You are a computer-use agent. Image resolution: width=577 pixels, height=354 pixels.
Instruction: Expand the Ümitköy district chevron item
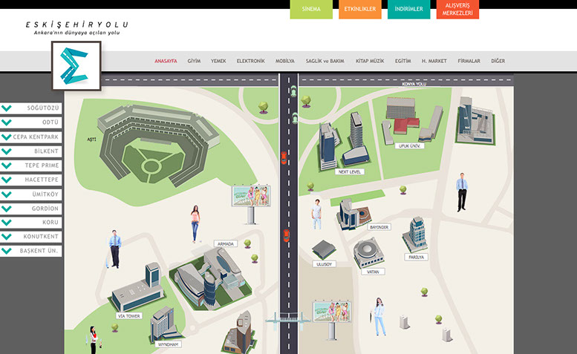point(30,194)
